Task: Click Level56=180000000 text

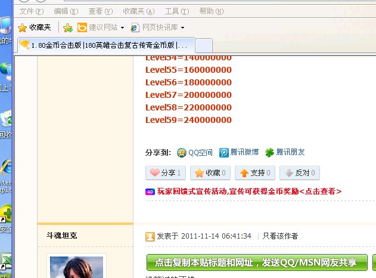Action: tap(188, 82)
